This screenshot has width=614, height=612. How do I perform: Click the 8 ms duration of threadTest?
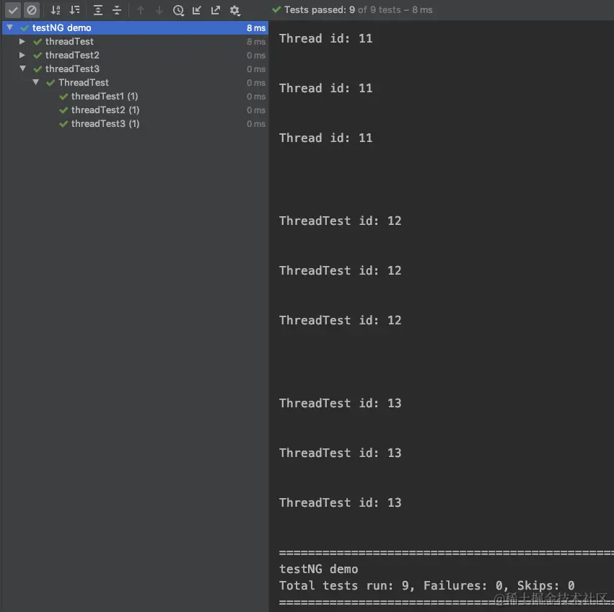(256, 42)
